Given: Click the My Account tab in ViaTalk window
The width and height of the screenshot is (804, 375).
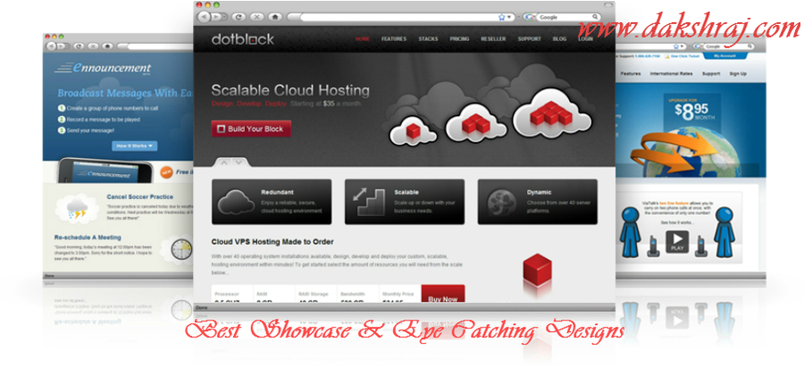Looking at the screenshot, I should click(724, 55).
